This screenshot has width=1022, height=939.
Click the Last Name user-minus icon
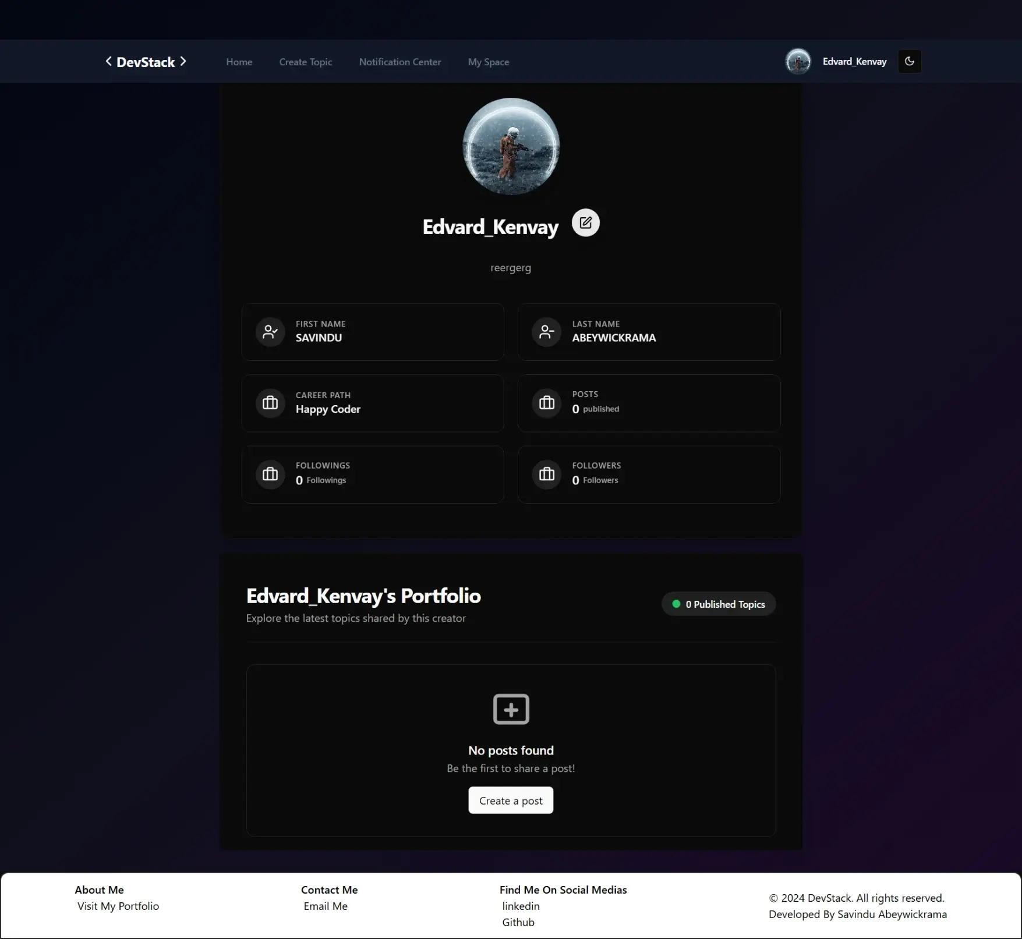click(546, 332)
